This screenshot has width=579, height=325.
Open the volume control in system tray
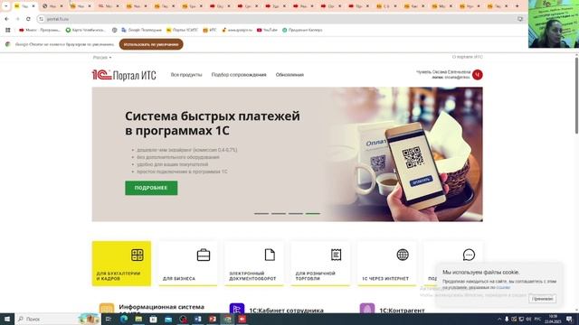click(x=528, y=319)
